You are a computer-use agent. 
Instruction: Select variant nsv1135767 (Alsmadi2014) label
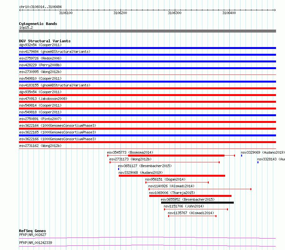pos(191,213)
